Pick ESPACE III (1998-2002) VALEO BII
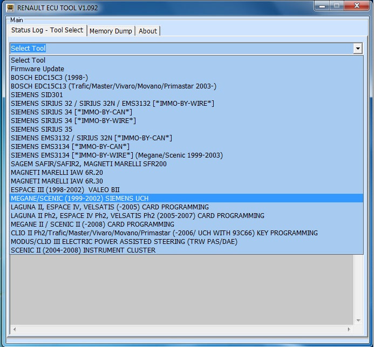The width and height of the screenshot is (375, 347). [x=65, y=190]
